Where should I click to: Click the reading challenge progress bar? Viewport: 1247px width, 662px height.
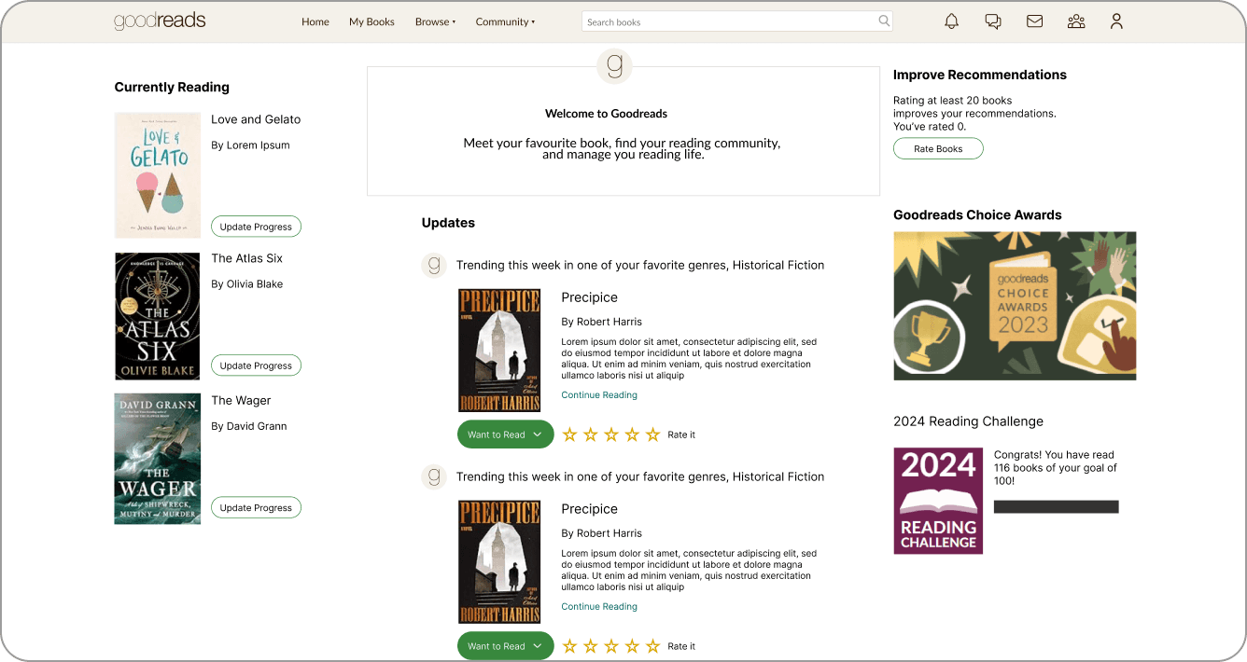1056,506
